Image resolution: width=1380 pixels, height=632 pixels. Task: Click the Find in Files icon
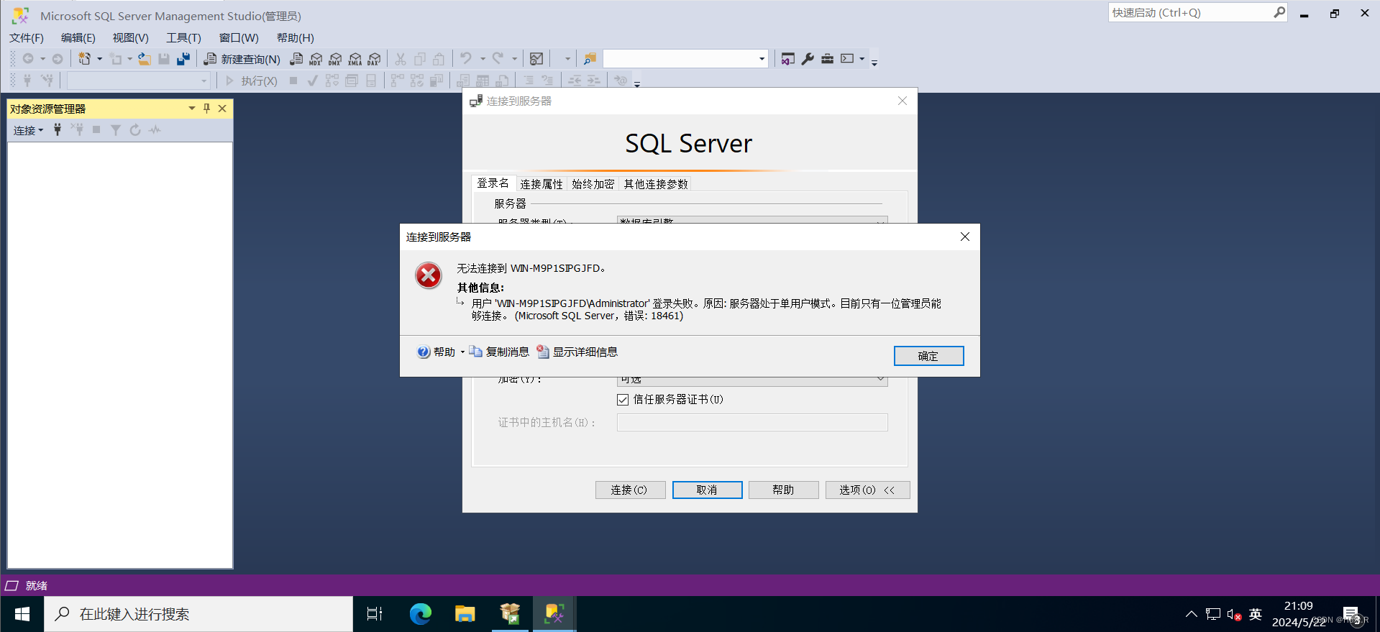590,59
